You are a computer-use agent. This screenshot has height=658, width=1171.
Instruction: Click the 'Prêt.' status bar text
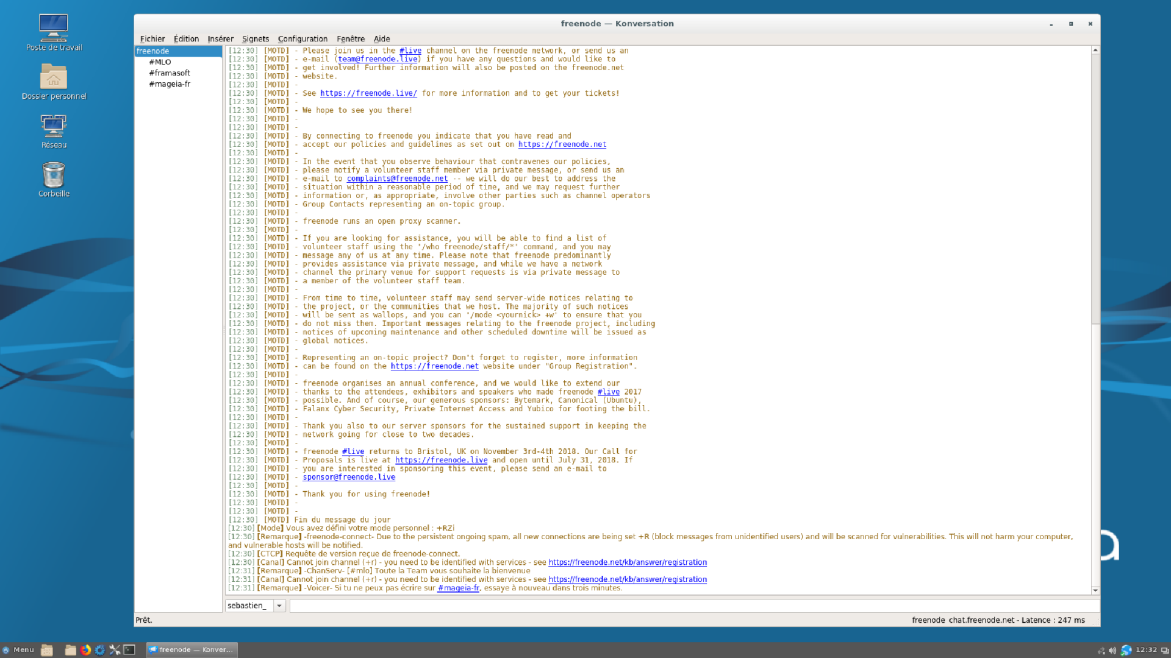144,620
